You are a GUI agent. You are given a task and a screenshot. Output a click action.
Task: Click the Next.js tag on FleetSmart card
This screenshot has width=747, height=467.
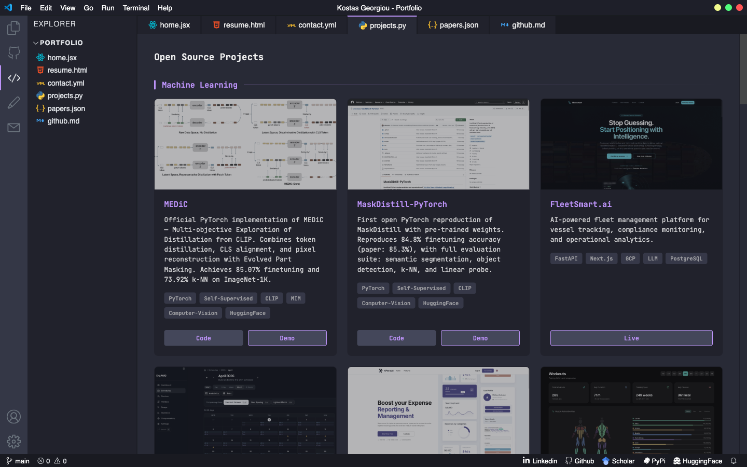(601, 258)
